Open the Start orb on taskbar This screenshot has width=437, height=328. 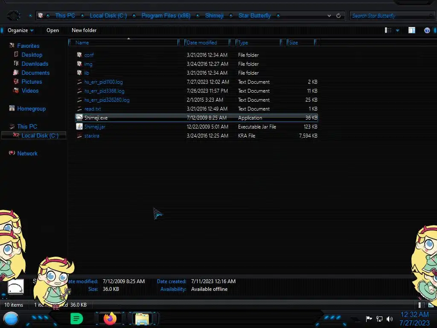point(11,319)
